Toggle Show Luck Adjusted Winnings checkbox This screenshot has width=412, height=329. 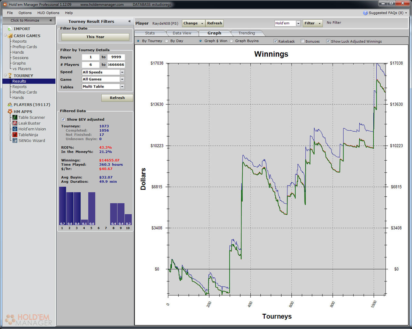click(328, 41)
